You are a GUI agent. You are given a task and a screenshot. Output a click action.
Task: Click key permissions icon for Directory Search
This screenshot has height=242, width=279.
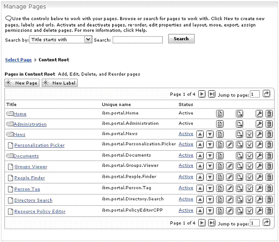pos(259,200)
